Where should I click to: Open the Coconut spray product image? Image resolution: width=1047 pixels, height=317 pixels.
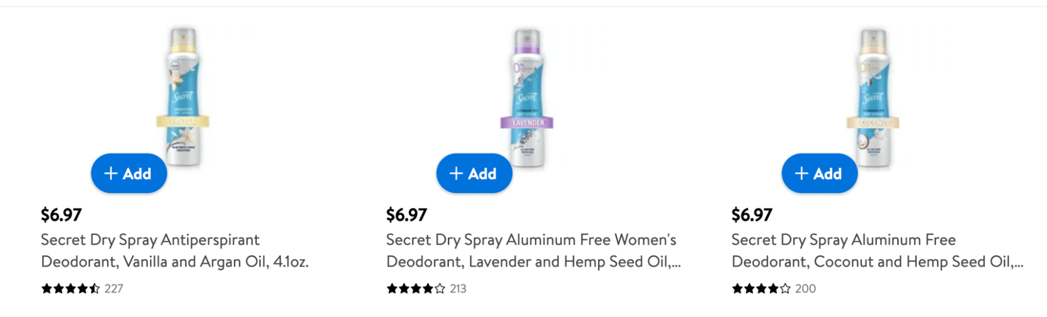(873, 97)
